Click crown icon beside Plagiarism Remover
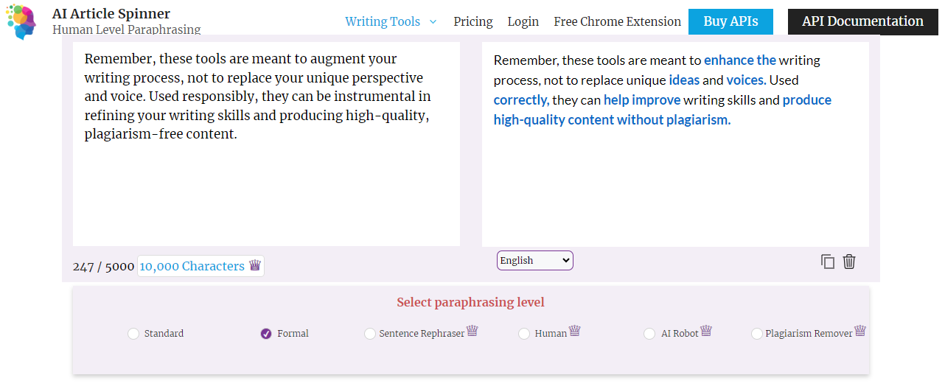The width and height of the screenshot is (945, 389). point(859,331)
